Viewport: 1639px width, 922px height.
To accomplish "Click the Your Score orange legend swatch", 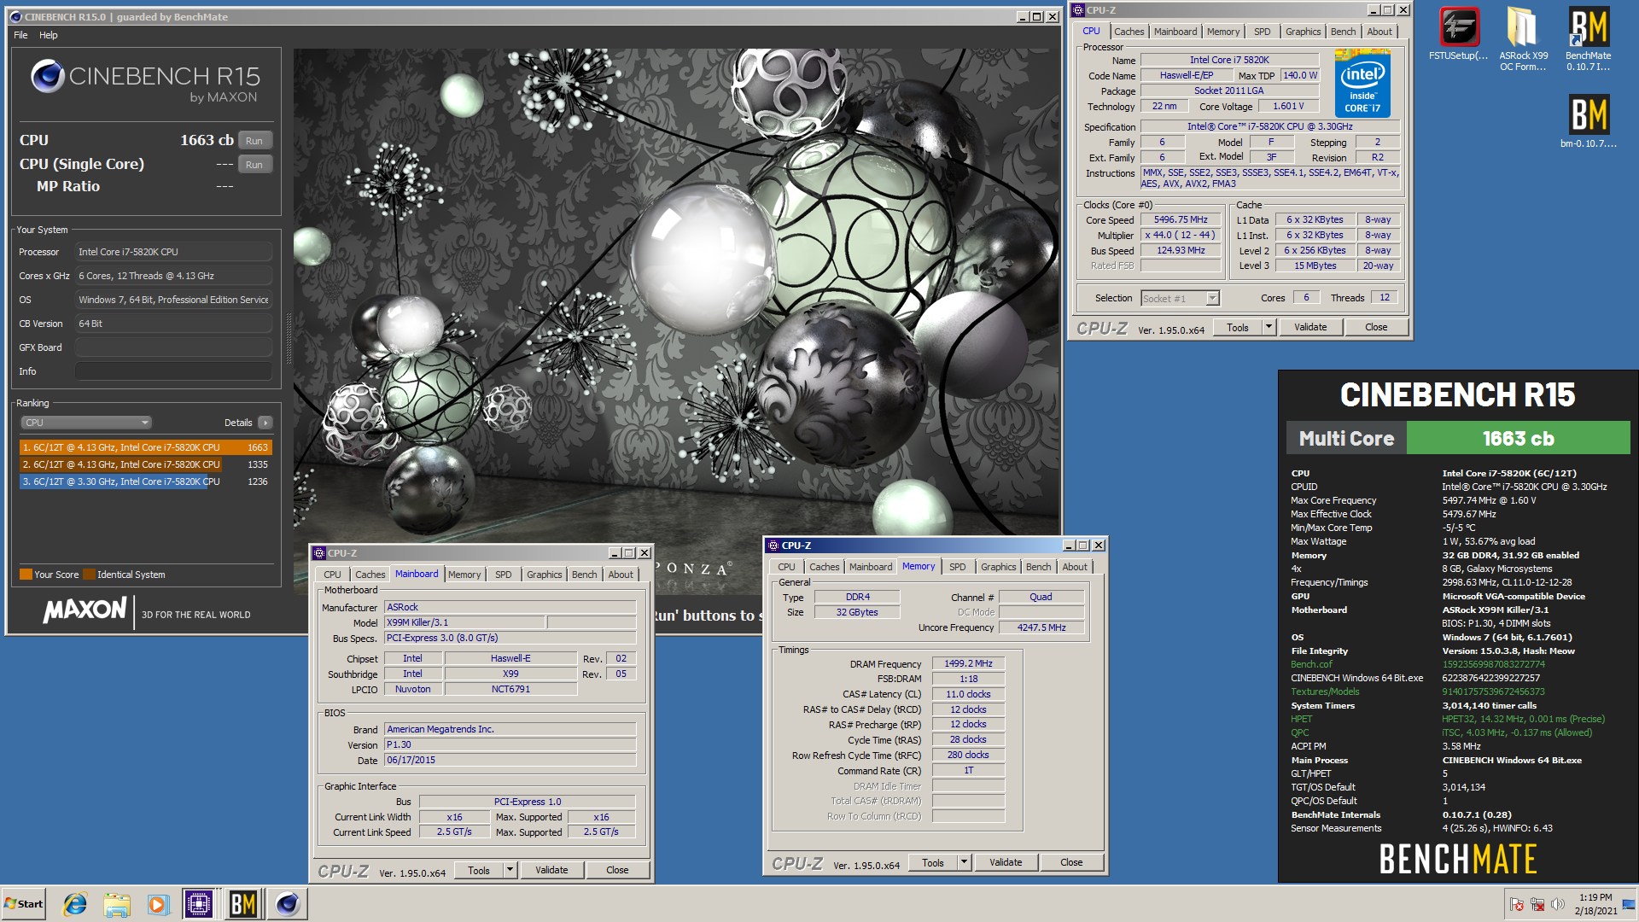I will [x=26, y=575].
